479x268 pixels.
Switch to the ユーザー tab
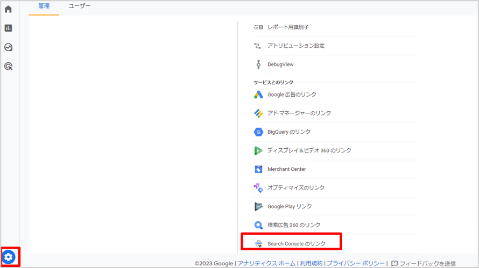80,6
